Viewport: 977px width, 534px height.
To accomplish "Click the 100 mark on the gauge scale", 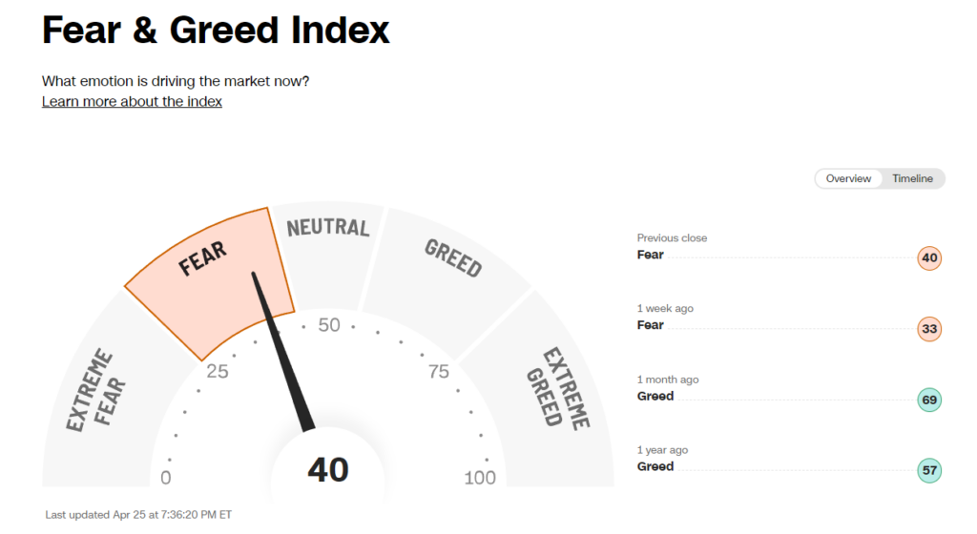I will (480, 478).
